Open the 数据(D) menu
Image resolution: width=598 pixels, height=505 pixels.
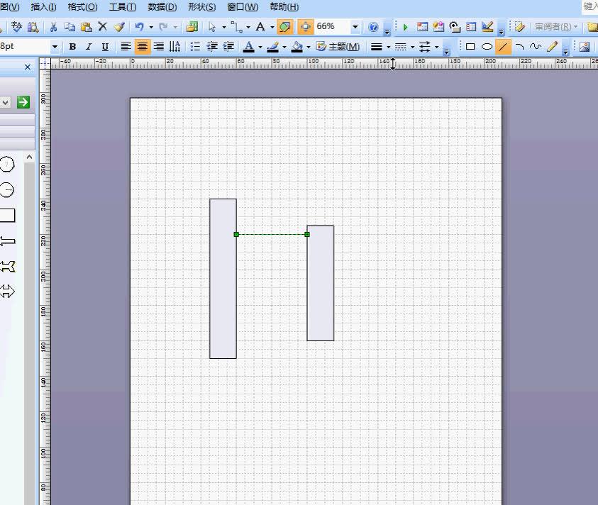click(162, 7)
